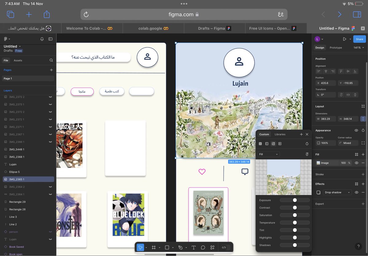Open the help question mark button
This screenshot has width=368, height=256.
[x=358, y=246]
